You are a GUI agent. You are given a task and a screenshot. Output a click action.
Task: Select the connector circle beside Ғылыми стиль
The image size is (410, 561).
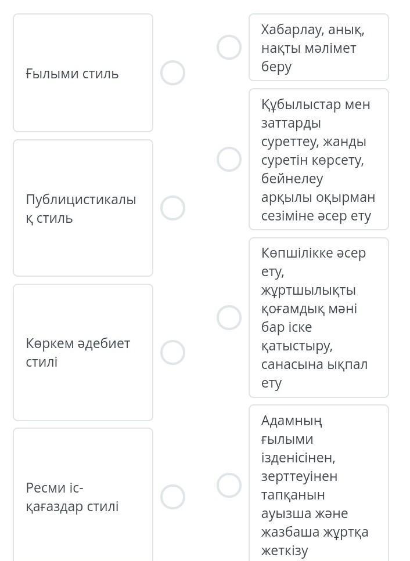tap(172, 73)
